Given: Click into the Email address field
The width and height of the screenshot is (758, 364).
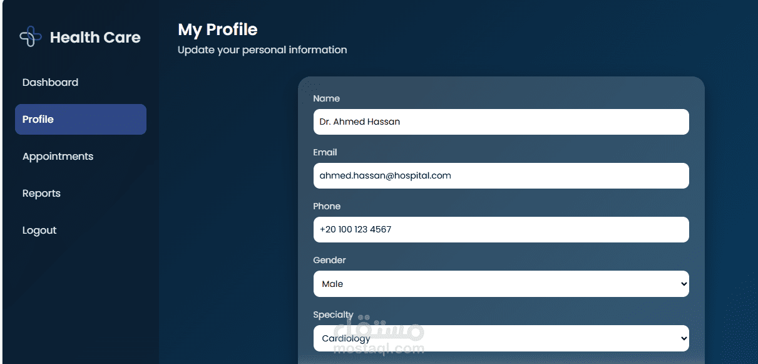Looking at the screenshot, I should coord(501,175).
